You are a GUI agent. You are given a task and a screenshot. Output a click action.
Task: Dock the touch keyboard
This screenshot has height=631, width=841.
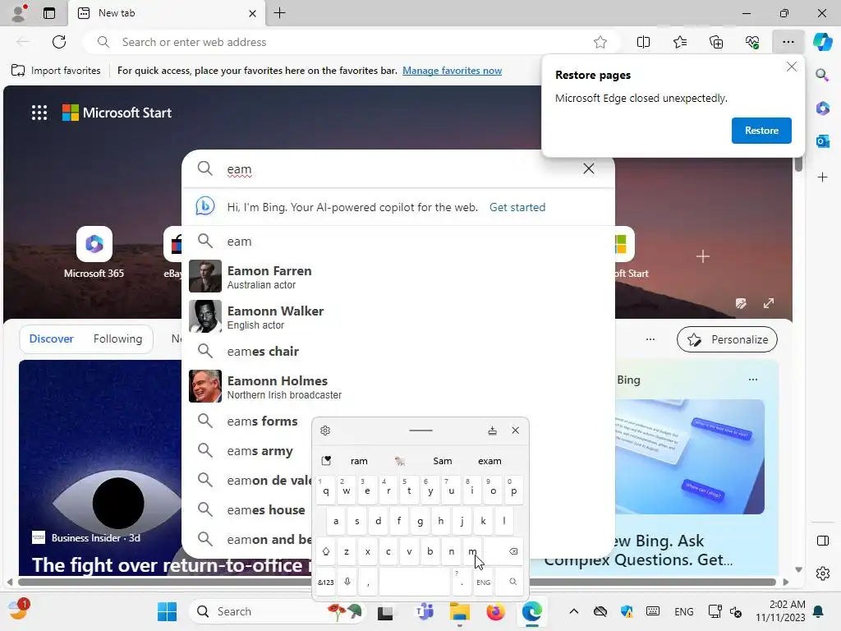click(x=492, y=431)
